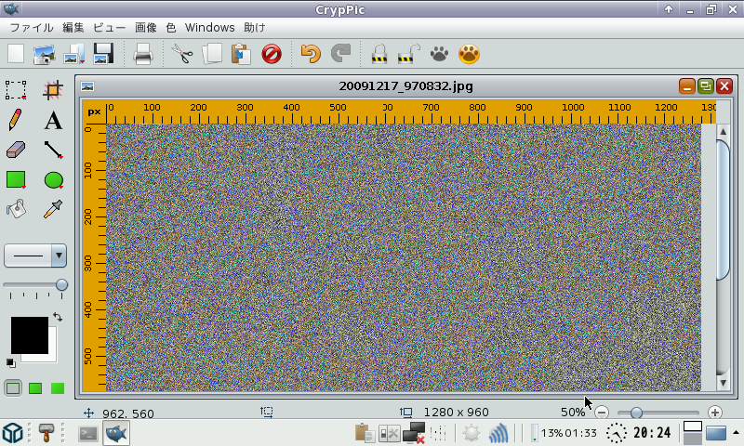
Task: Click the Undo arrow in toolbar
Action: 311,54
